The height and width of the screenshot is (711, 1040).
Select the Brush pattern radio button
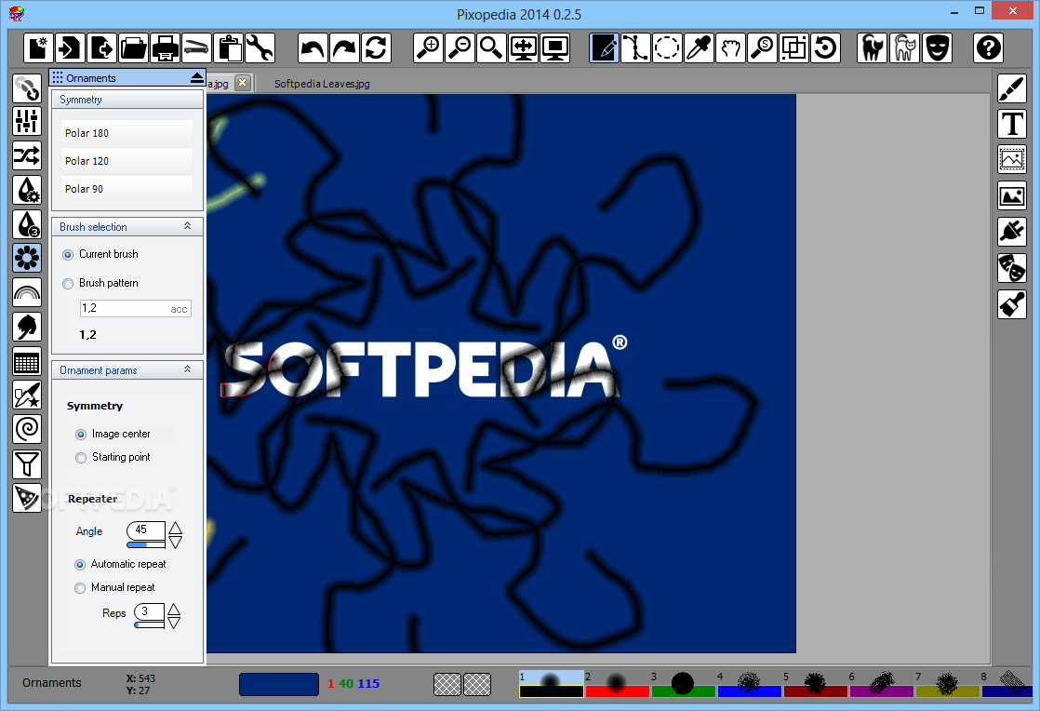coord(68,284)
